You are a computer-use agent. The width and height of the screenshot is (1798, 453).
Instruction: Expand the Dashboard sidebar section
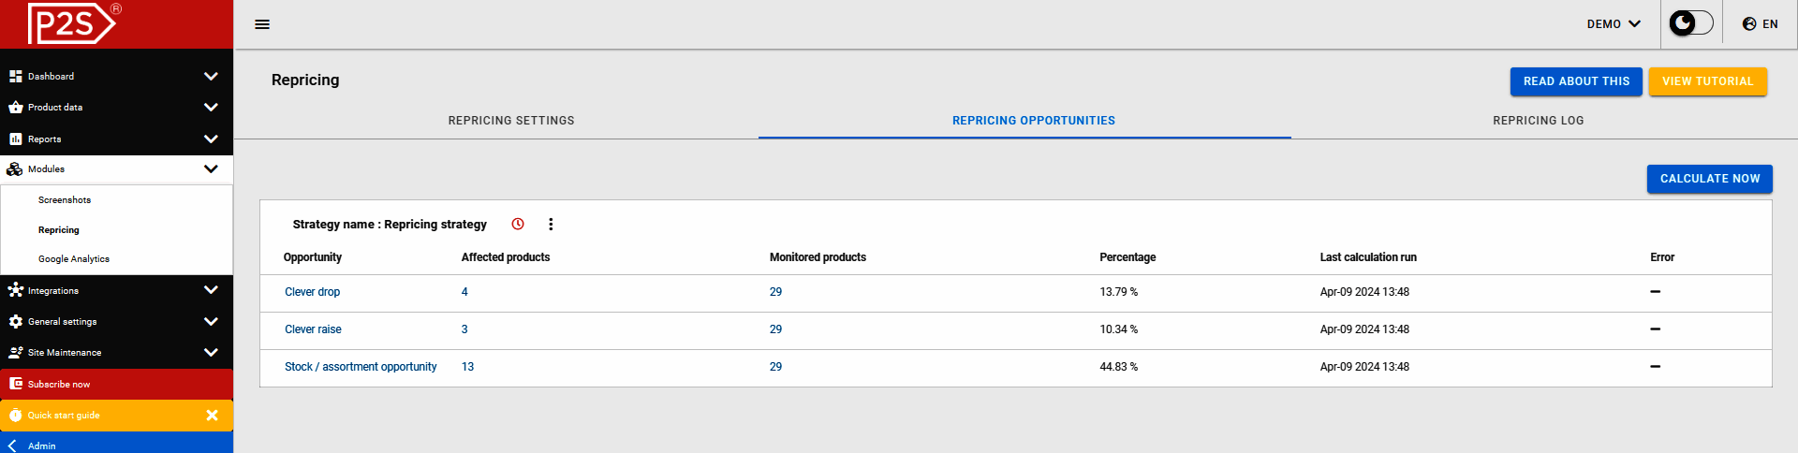(x=211, y=77)
